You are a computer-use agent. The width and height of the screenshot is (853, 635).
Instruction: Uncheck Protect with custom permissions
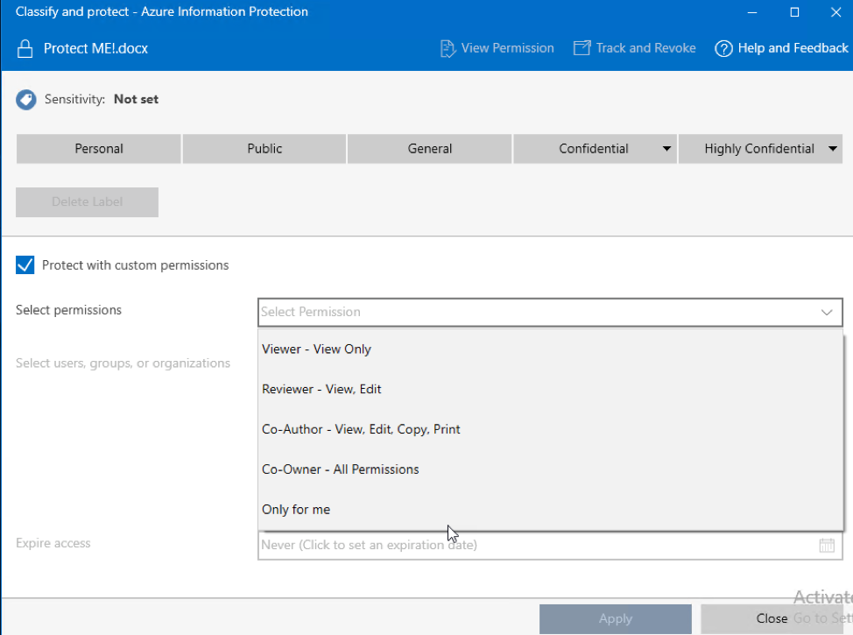click(25, 265)
